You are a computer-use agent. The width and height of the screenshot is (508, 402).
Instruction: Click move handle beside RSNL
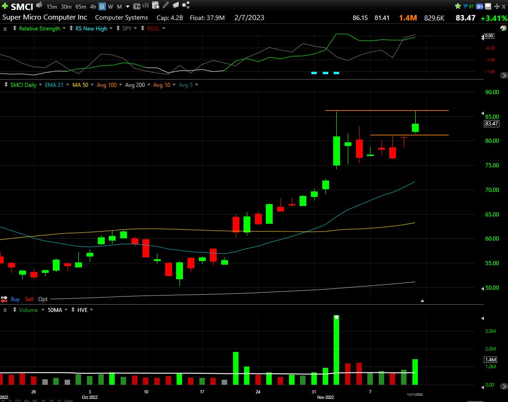tap(142, 29)
